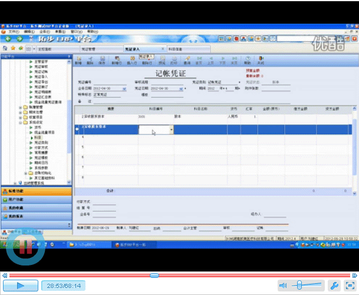Viewport: 359px width, 295px height.
Task: Click the video player fullscreen icon
Action: (349, 286)
